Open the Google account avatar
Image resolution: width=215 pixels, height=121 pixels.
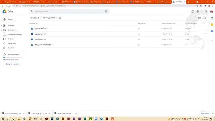211,12
